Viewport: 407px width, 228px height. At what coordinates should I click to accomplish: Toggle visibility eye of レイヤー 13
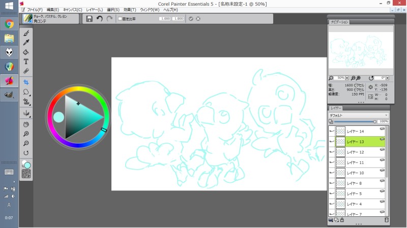point(332,142)
